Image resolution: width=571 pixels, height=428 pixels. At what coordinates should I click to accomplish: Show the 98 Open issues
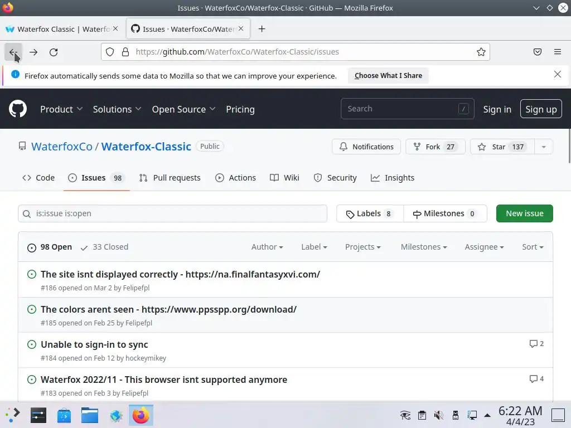(50, 247)
